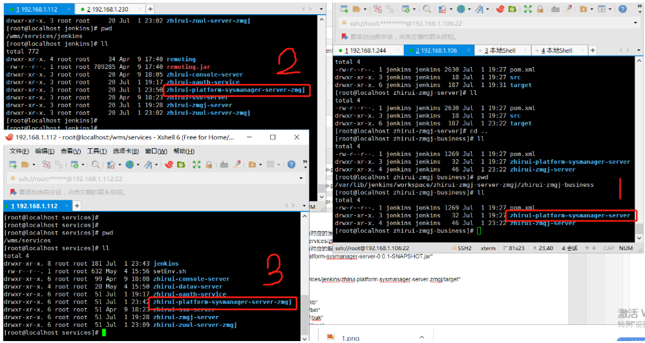Open 帮助(H) menu
Image resolution: width=645 pixels, height=343 pixels.
[184, 151]
